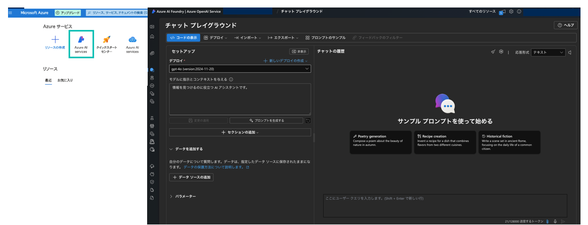Viewport: 588px width, 225px height.
Task: Select the active chat icon in sidebar
Action: [152, 70]
